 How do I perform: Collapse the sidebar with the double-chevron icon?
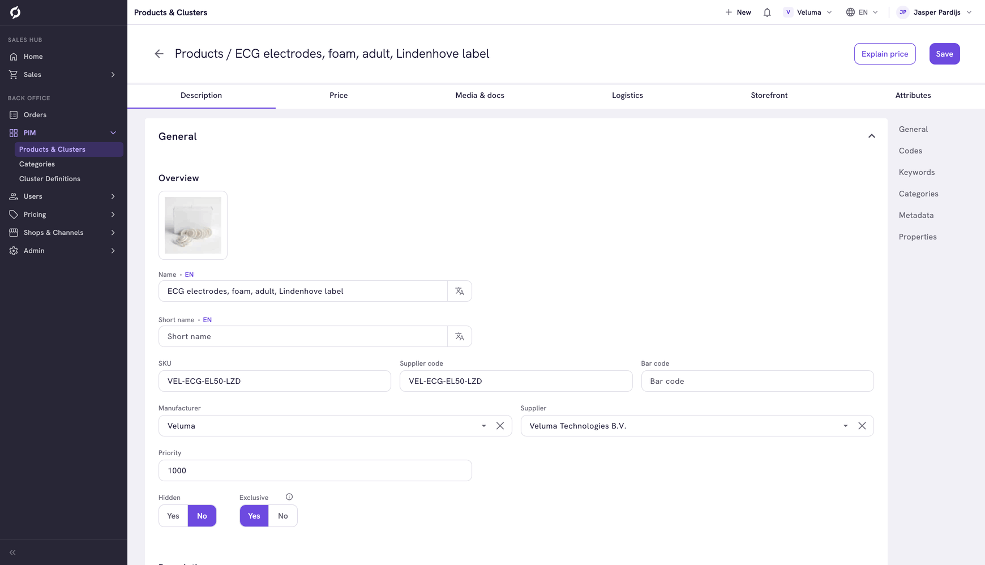(x=12, y=553)
